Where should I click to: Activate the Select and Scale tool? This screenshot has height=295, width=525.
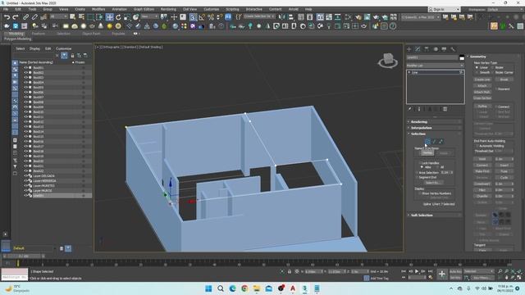click(127, 17)
